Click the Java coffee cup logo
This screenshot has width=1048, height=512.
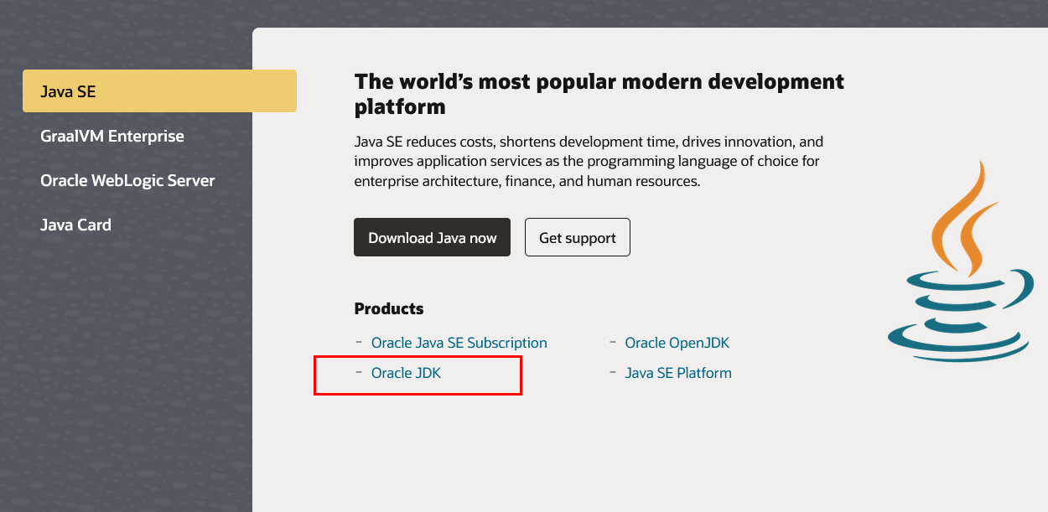(961, 261)
